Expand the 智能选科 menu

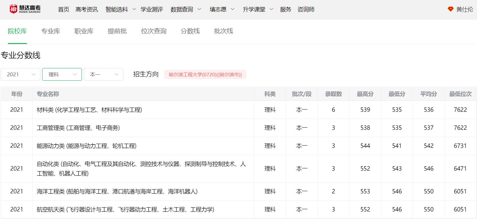pyautogui.click(x=121, y=9)
